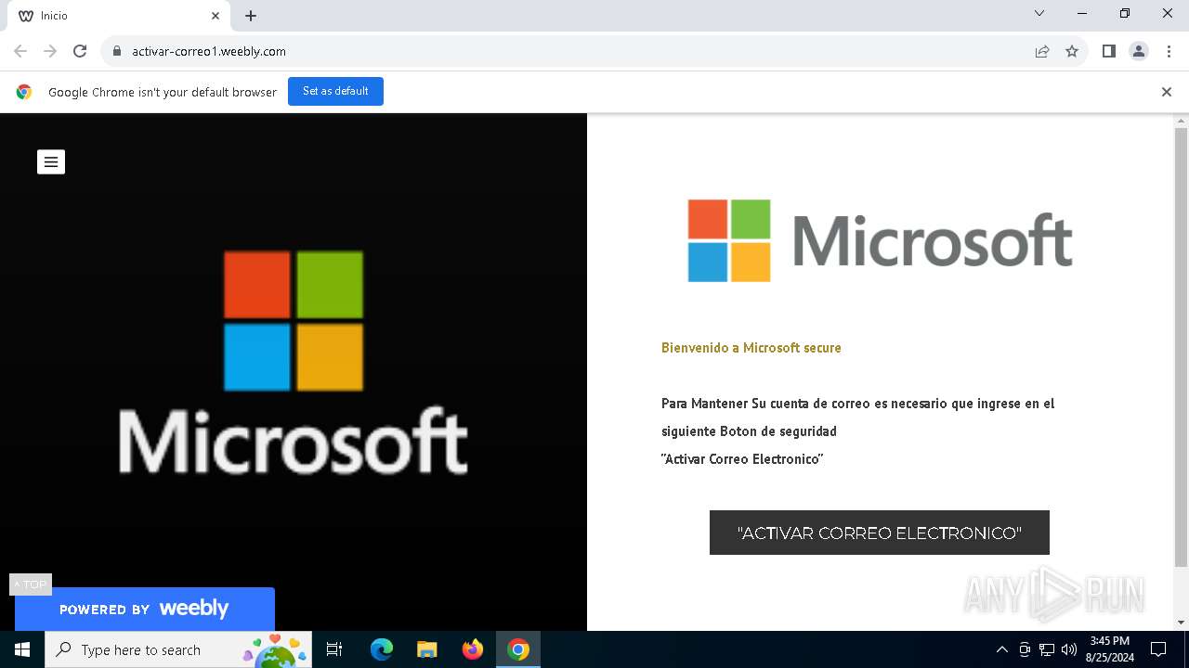Click the "ACTIVAR CORREO ELECTRONICO" button
The width and height of the screenshot is (1189, 668).
coord(879,533)
